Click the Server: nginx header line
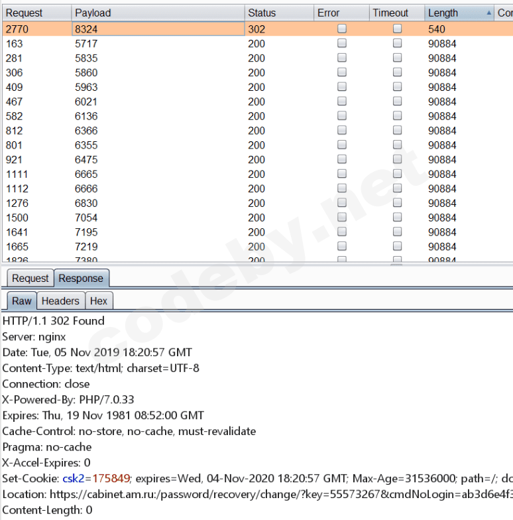The image size is (513, 520). coord(34,337)
